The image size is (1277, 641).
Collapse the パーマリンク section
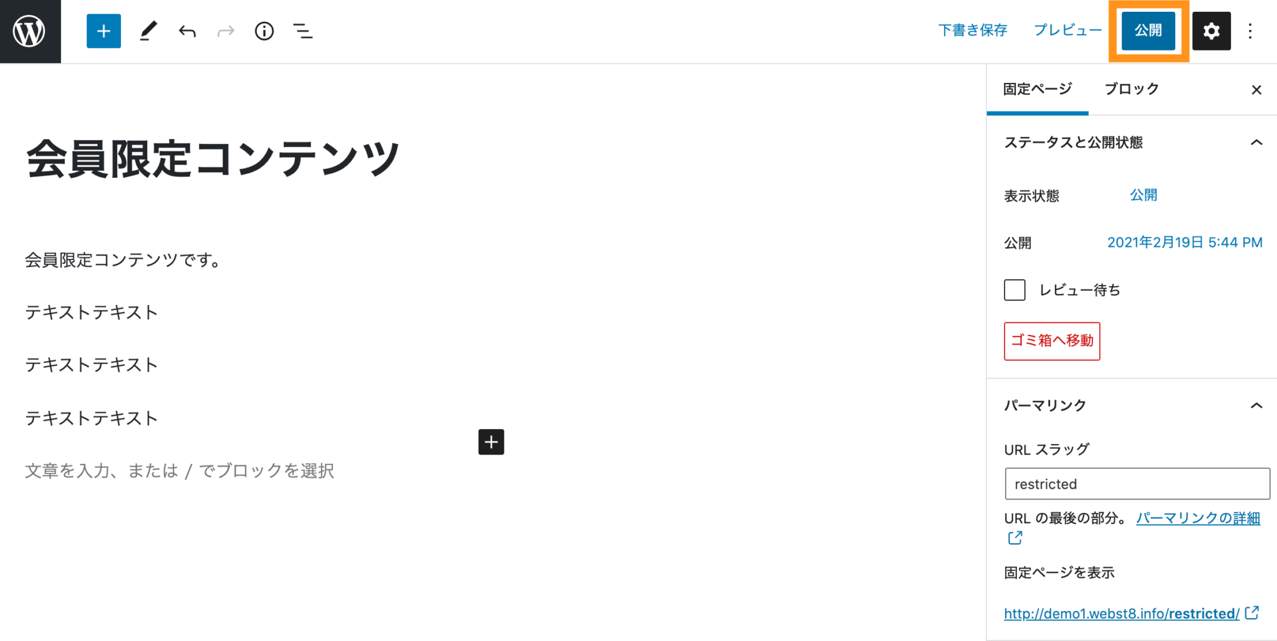click(1257, 405)
